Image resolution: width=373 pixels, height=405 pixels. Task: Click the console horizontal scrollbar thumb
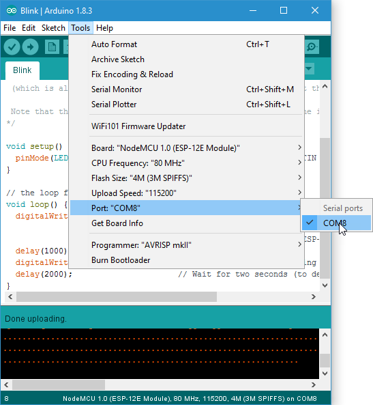click(59, 385)
